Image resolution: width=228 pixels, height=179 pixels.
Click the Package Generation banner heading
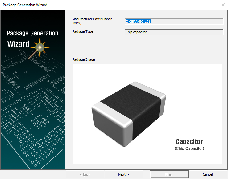[x=32, y=33]
